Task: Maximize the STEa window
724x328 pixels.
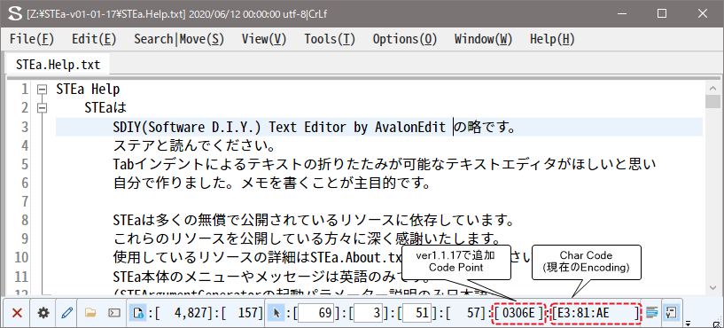Action: 662,13
